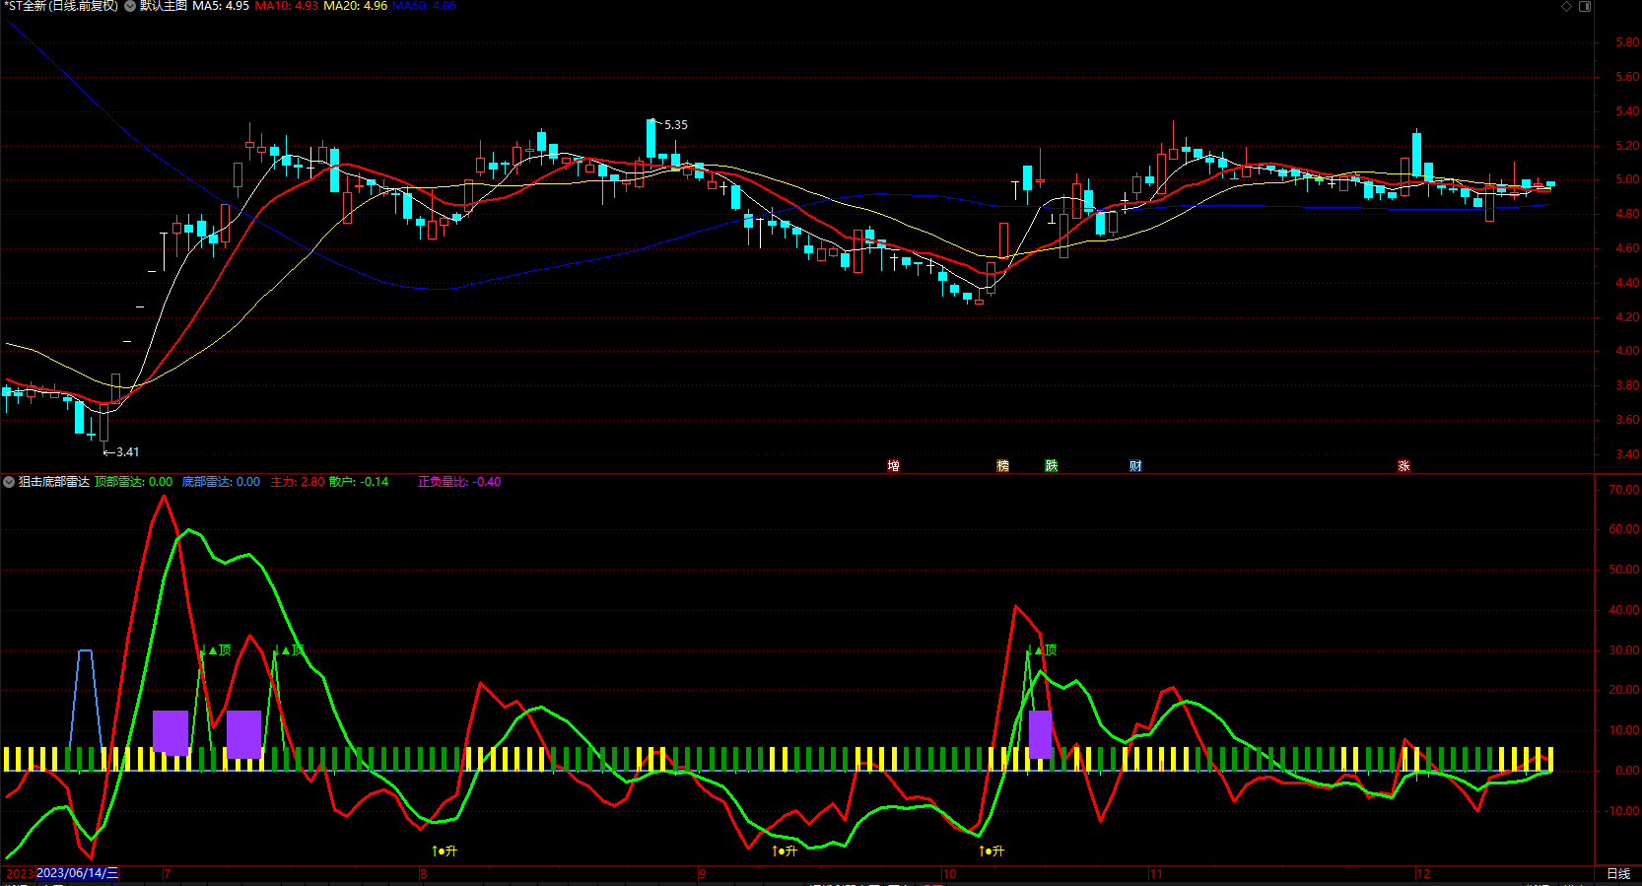Click the diamond icon at top right
The width and height of the screenshot is (1642, 886).
pyautogui.click(x=1566, y=6)
